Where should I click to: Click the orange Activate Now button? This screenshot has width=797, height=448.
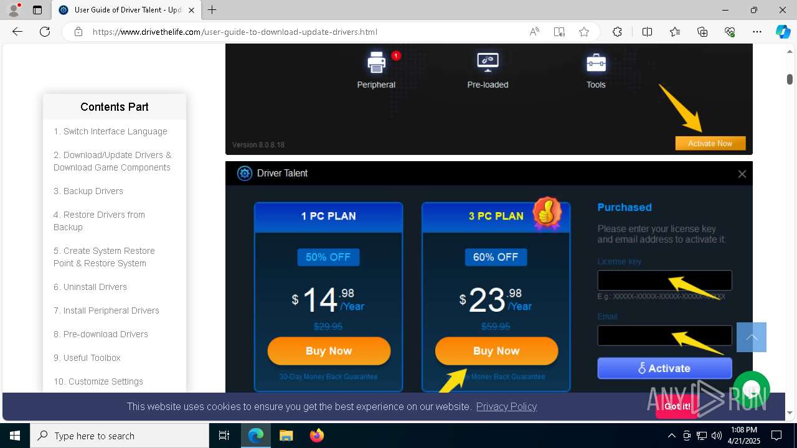[710, 143]
